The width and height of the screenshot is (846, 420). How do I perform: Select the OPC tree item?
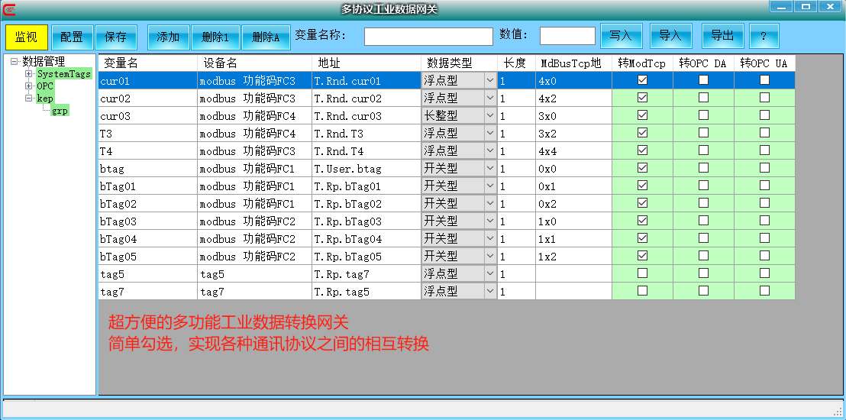[45, 86]
